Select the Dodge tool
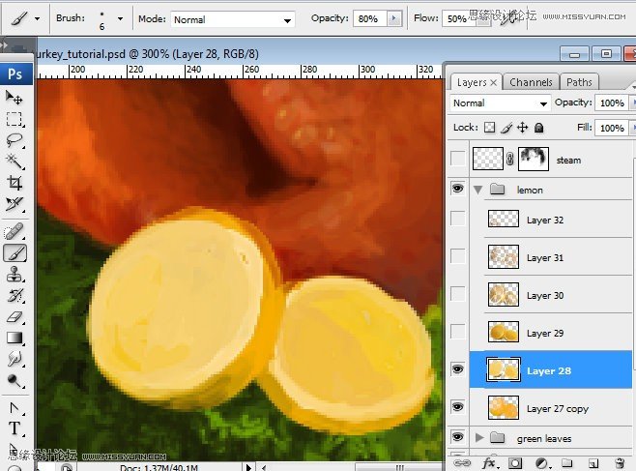 point(14,380)
